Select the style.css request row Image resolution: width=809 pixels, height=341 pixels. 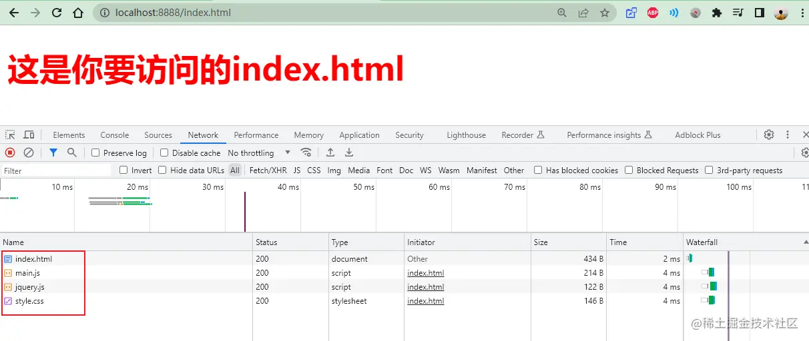(404, 301)
